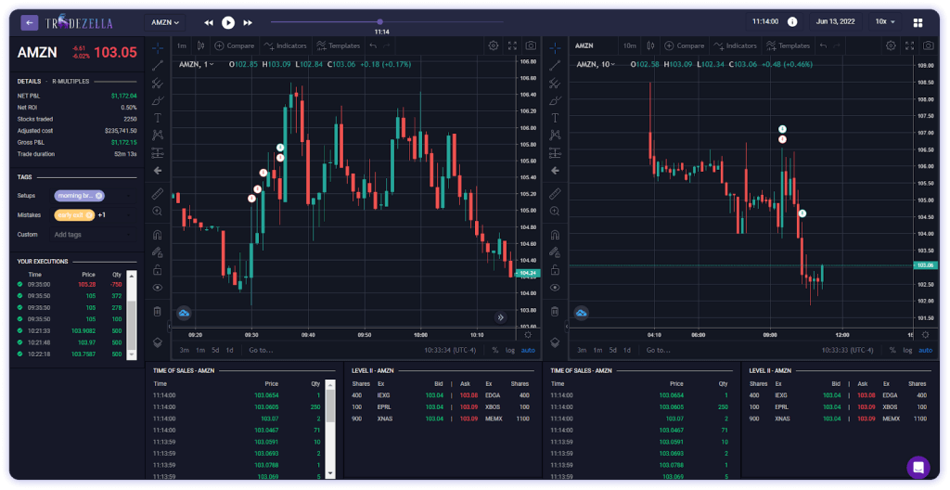Delete drawings with left chart trash icon
This screenshot has height=490, width=950.
point(158,311)
